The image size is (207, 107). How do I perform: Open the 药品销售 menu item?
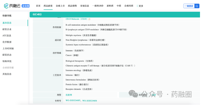[x=72, y=6]
